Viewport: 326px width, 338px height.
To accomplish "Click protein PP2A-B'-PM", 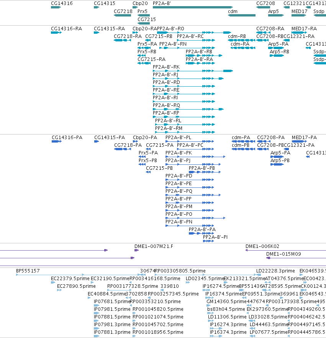I will pyautogui.click(x=179, y=207).
